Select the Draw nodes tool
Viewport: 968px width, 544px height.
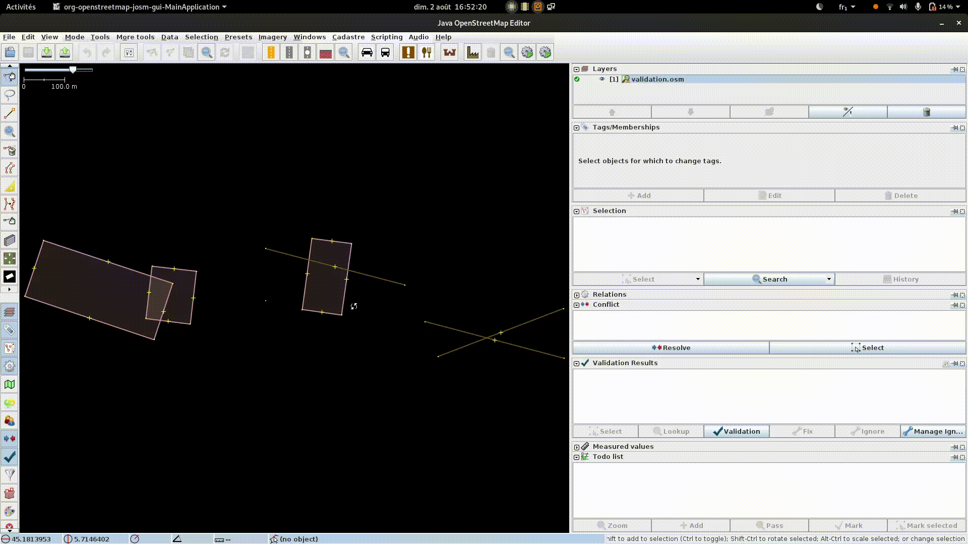point(10,113)
